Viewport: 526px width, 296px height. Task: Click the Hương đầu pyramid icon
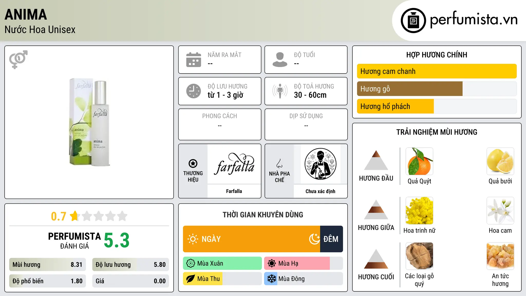tap(376, 160)
